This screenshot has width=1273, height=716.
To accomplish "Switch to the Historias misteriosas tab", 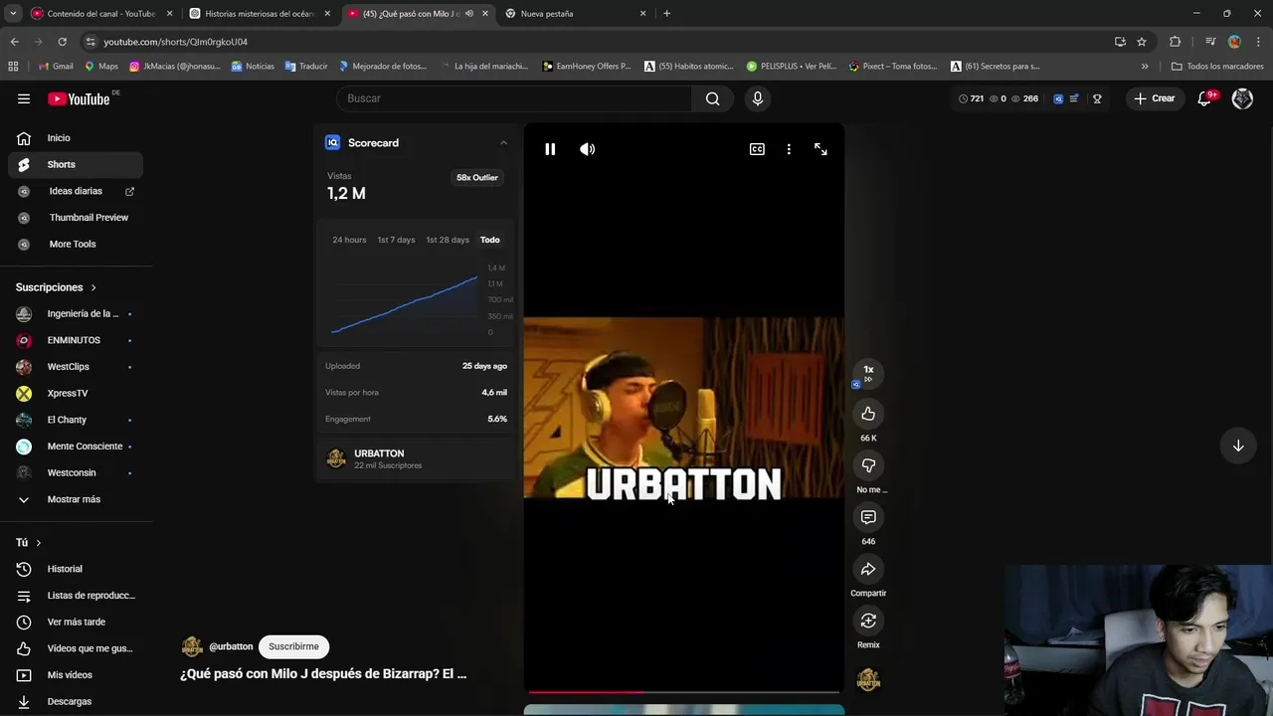I will [260, 14].
